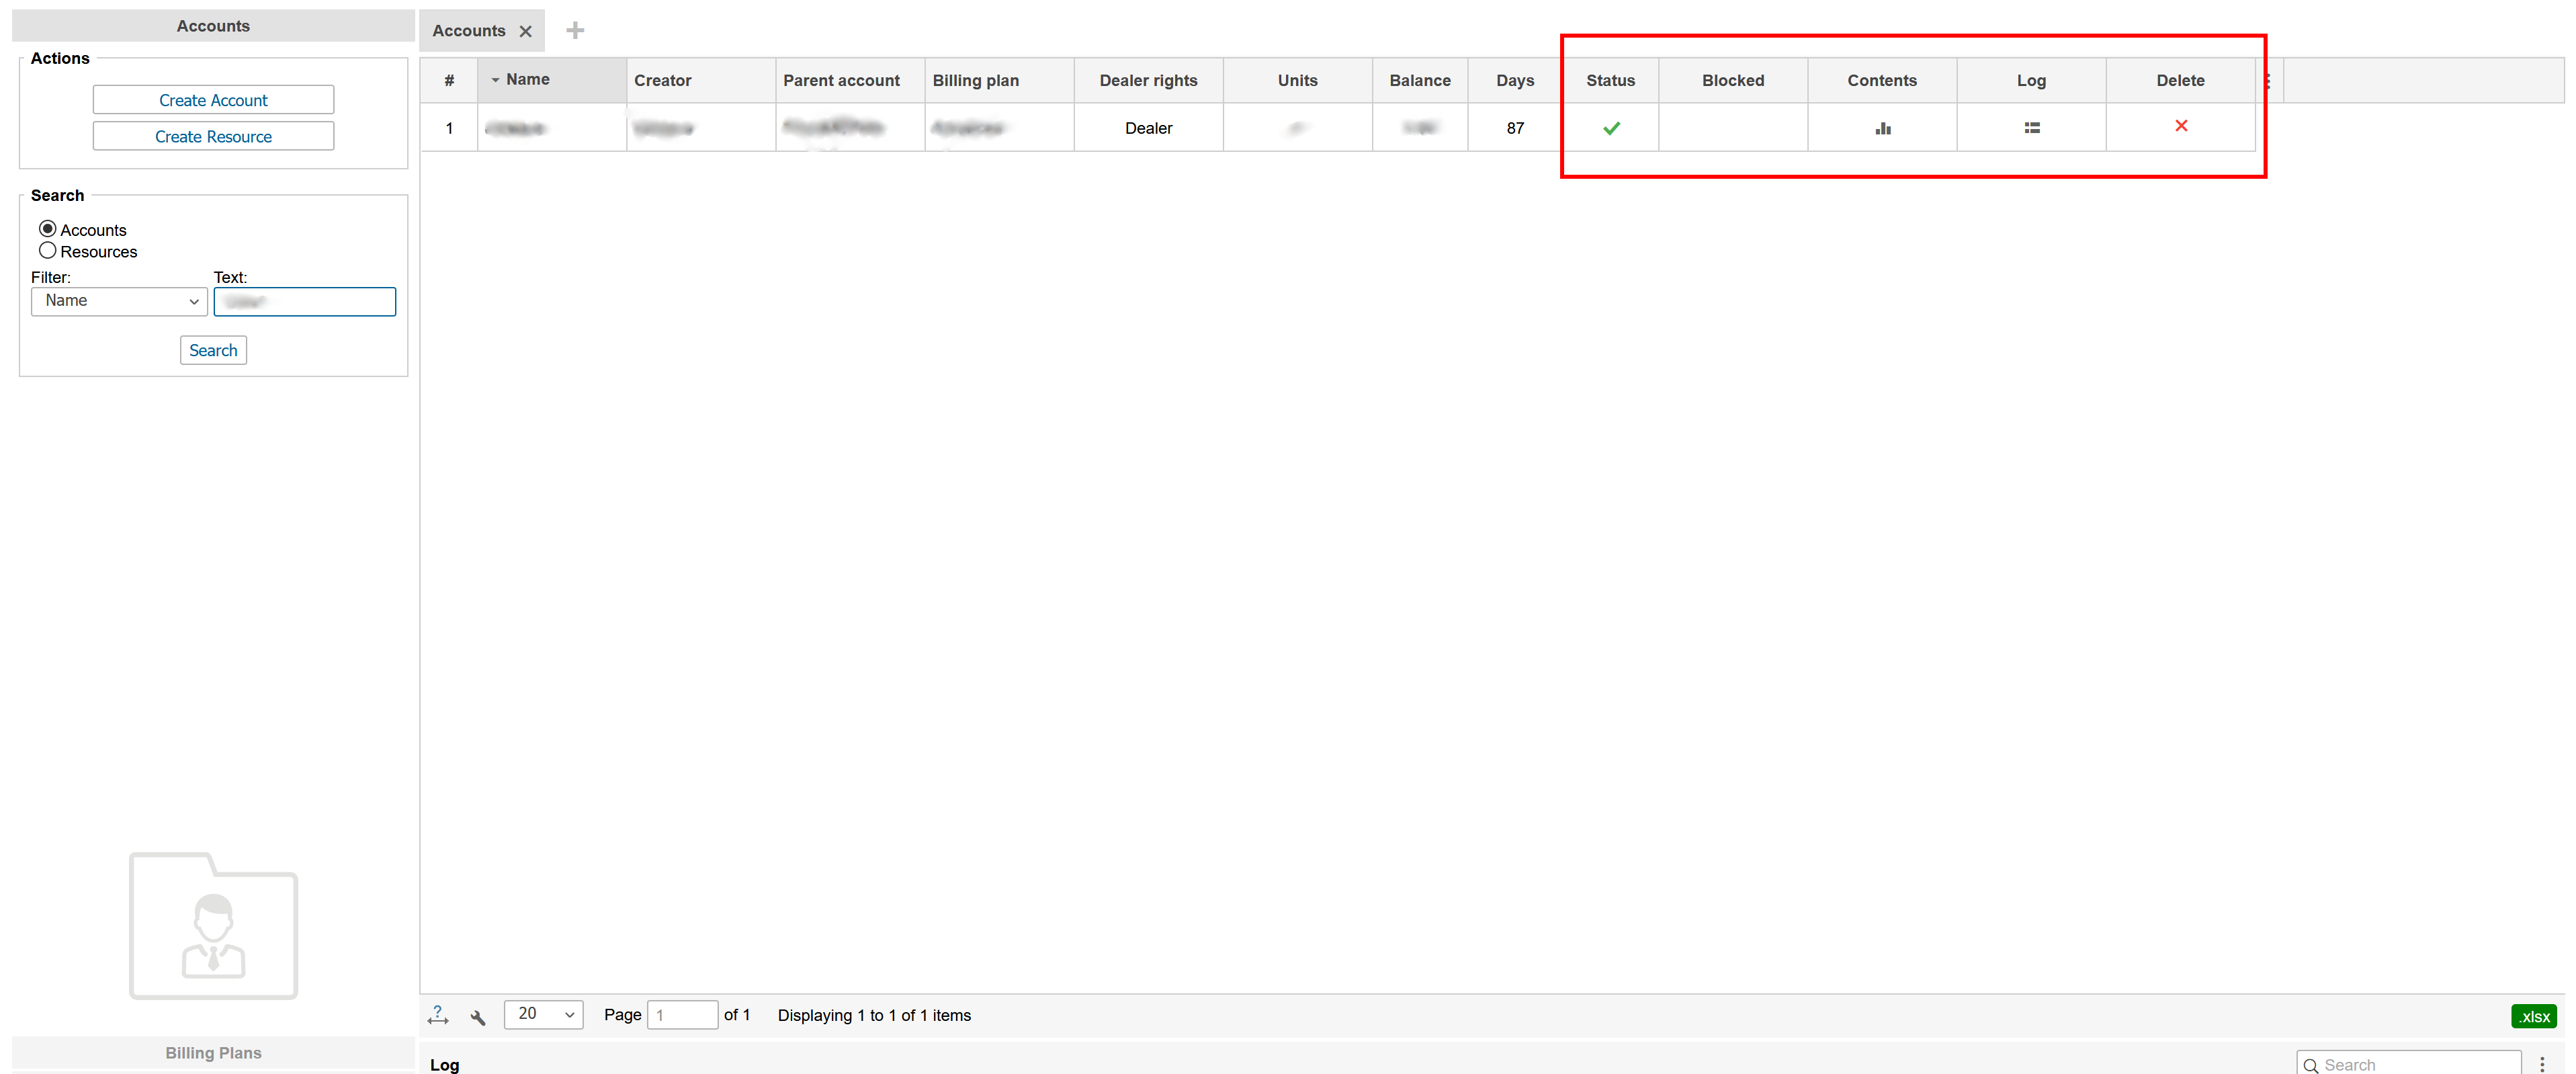2576x1074 pixels.
Task: Add new tab with plus icon
Action: click(575, 31)
